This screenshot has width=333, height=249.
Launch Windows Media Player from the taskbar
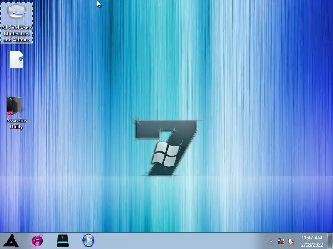pyautogui.click(x=88, y=240)
